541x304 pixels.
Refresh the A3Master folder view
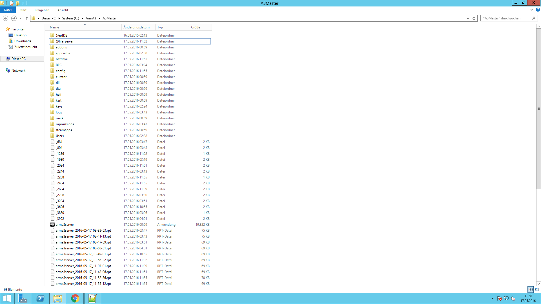474,18
